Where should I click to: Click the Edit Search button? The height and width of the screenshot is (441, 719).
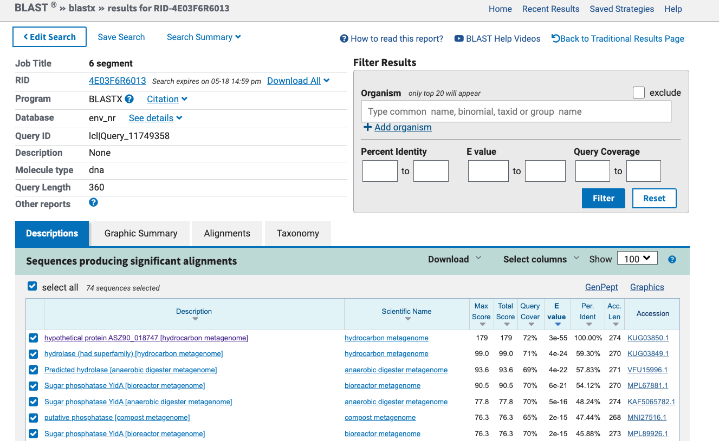[x=49, y=37]
